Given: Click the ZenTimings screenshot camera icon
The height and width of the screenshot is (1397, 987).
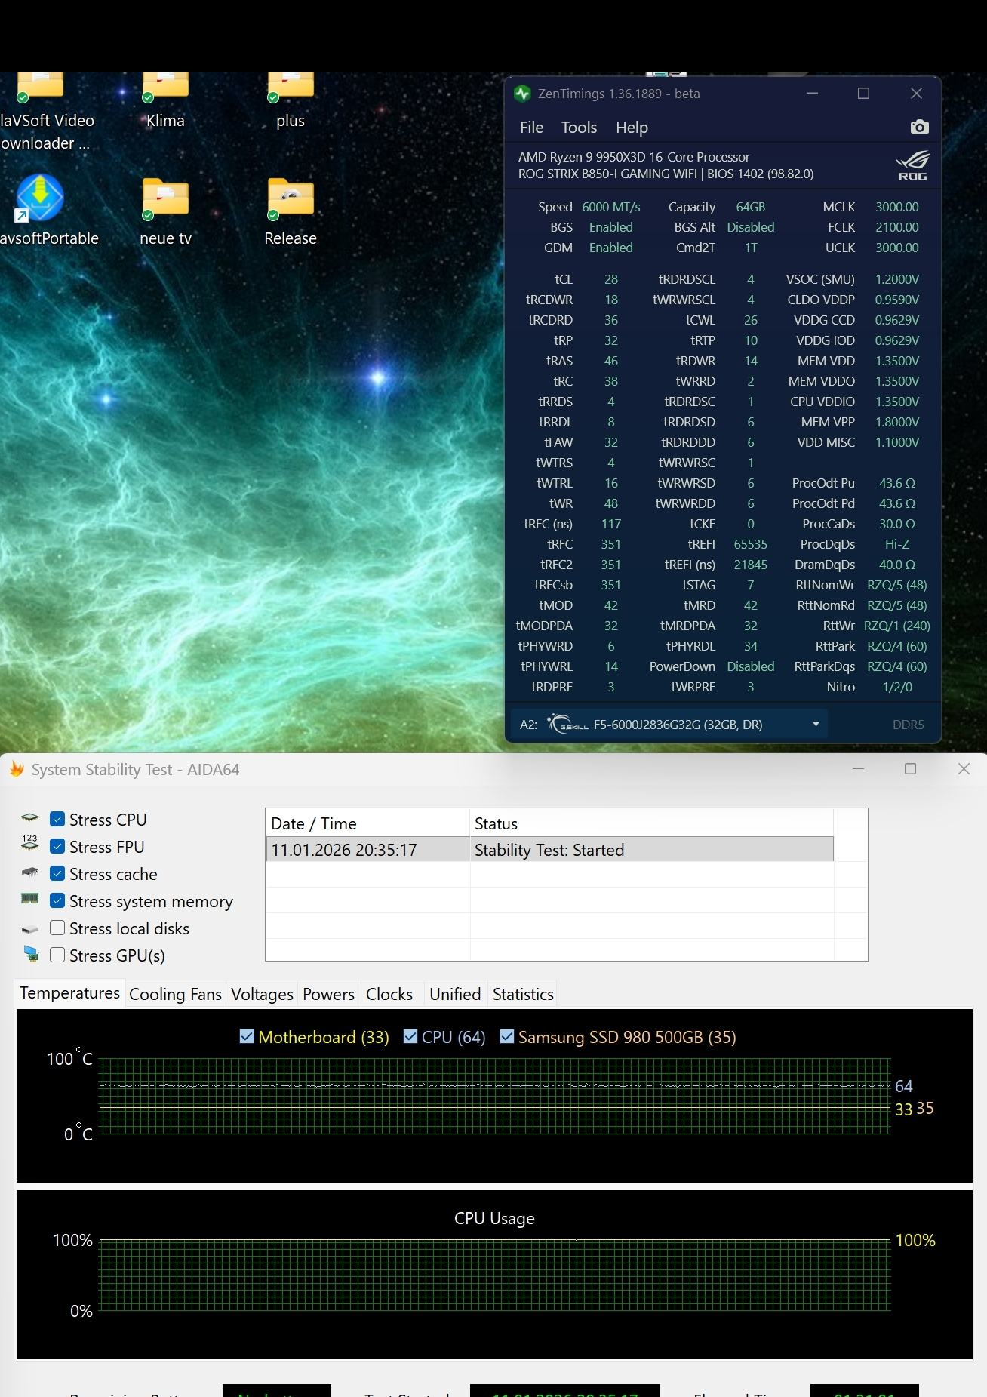Looking at the screenshot, I should coord(919,127).
